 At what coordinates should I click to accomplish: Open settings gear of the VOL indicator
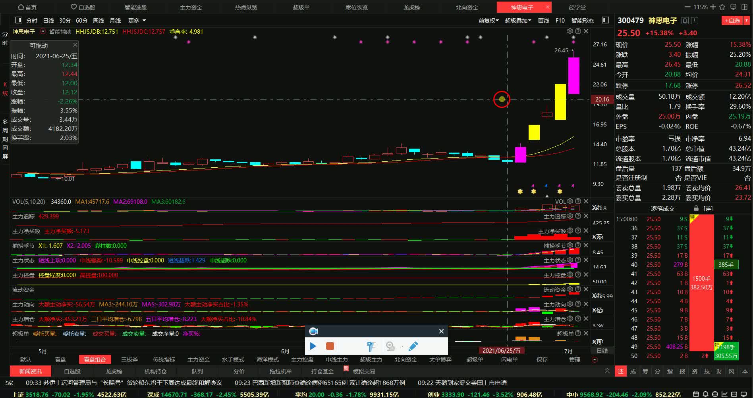tap(570, 201)
